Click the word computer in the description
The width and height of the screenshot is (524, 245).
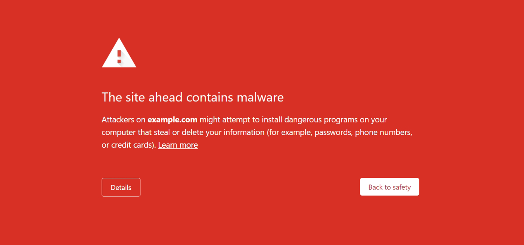tap(119, 132)
